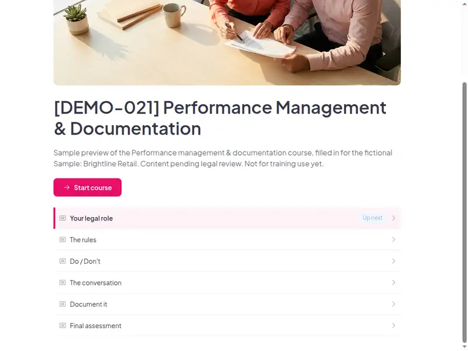The width and height of the screenshot is (468, 351).
Task: Click arrow icon inside Start course button
Action: [67, 187]
